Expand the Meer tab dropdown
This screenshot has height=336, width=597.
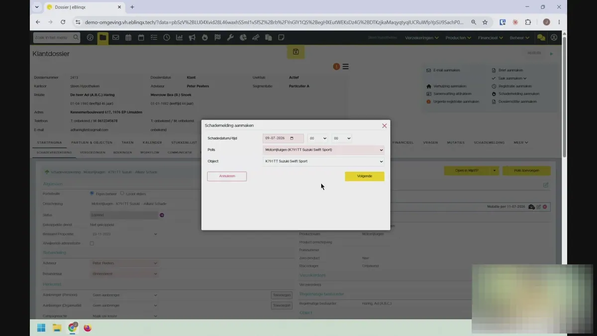point(521,143)
